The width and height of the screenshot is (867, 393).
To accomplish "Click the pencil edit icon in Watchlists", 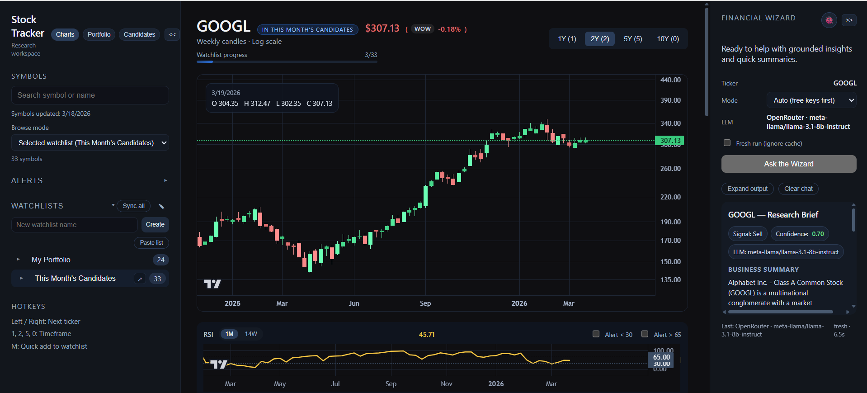I will click(161, 206).
